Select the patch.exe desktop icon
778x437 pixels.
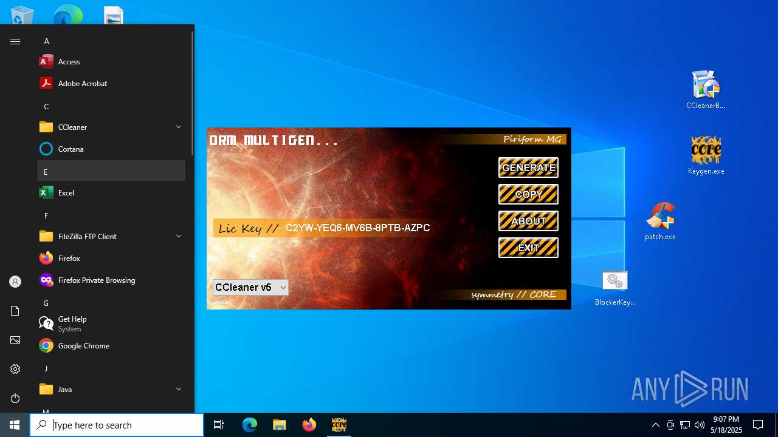click(x=660, y=221)
